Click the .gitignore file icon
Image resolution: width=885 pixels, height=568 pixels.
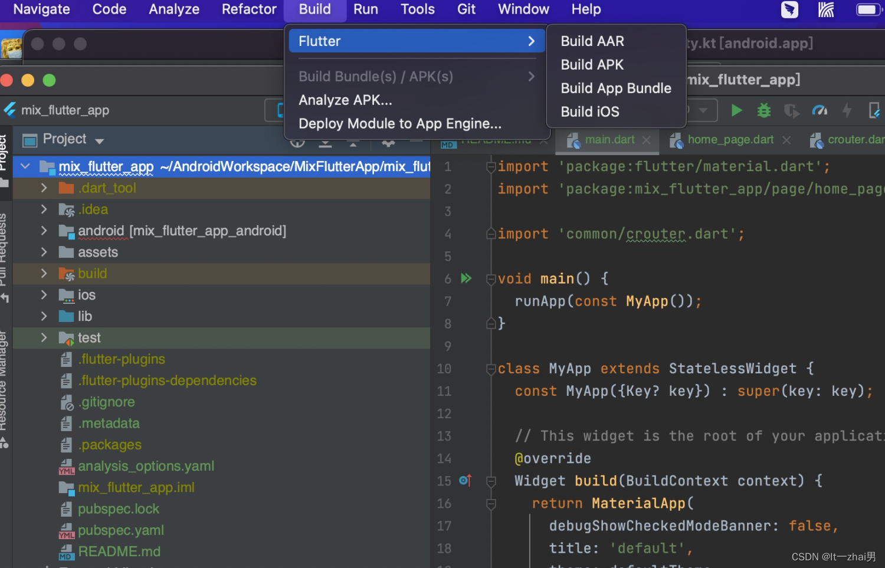click(67, 402)
